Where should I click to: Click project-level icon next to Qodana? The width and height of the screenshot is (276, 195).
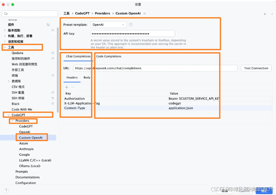click(53, 53)
